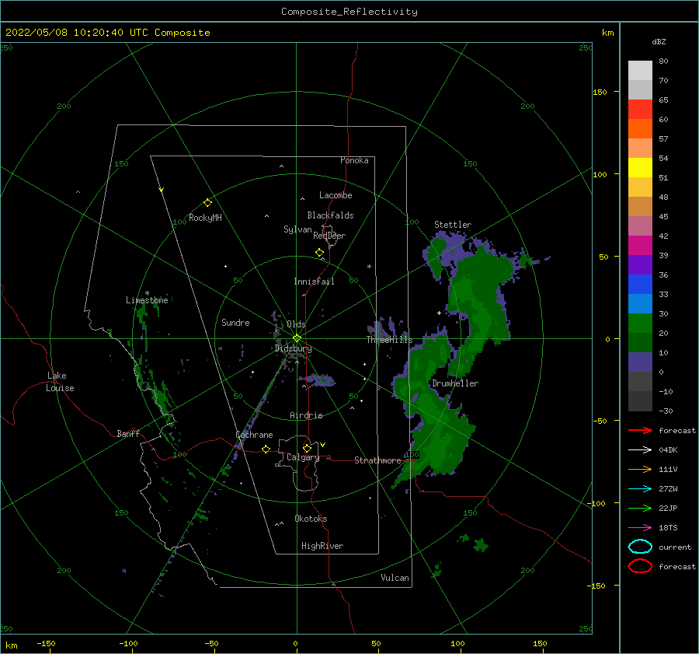This screenshot has height=654, width=699.
Task: Click the yellow diamond marker inside Calgary
Action: 307,448
